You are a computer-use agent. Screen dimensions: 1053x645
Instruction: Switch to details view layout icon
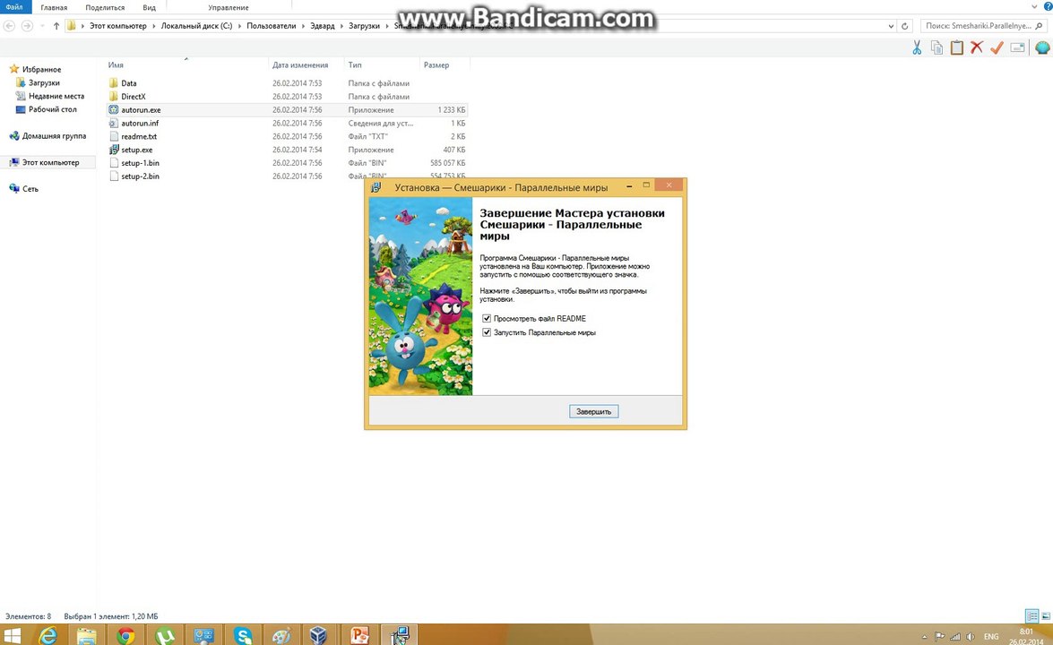point(1031,616)
